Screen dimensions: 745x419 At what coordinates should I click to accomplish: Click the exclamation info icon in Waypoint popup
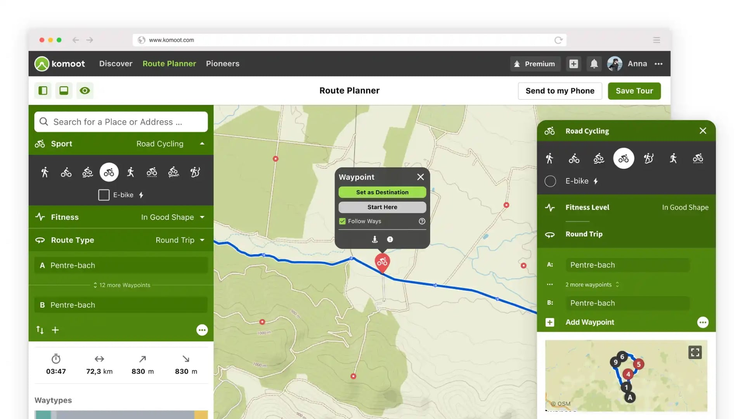tap(390, 239)
